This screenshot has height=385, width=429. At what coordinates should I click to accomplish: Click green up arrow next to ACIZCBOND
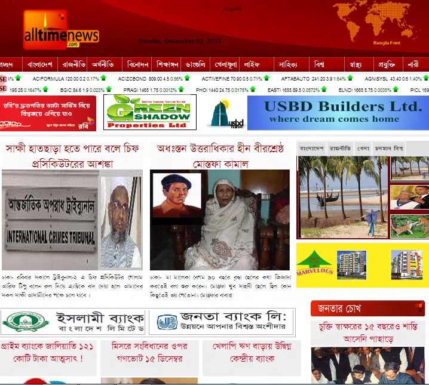point(187,78)
